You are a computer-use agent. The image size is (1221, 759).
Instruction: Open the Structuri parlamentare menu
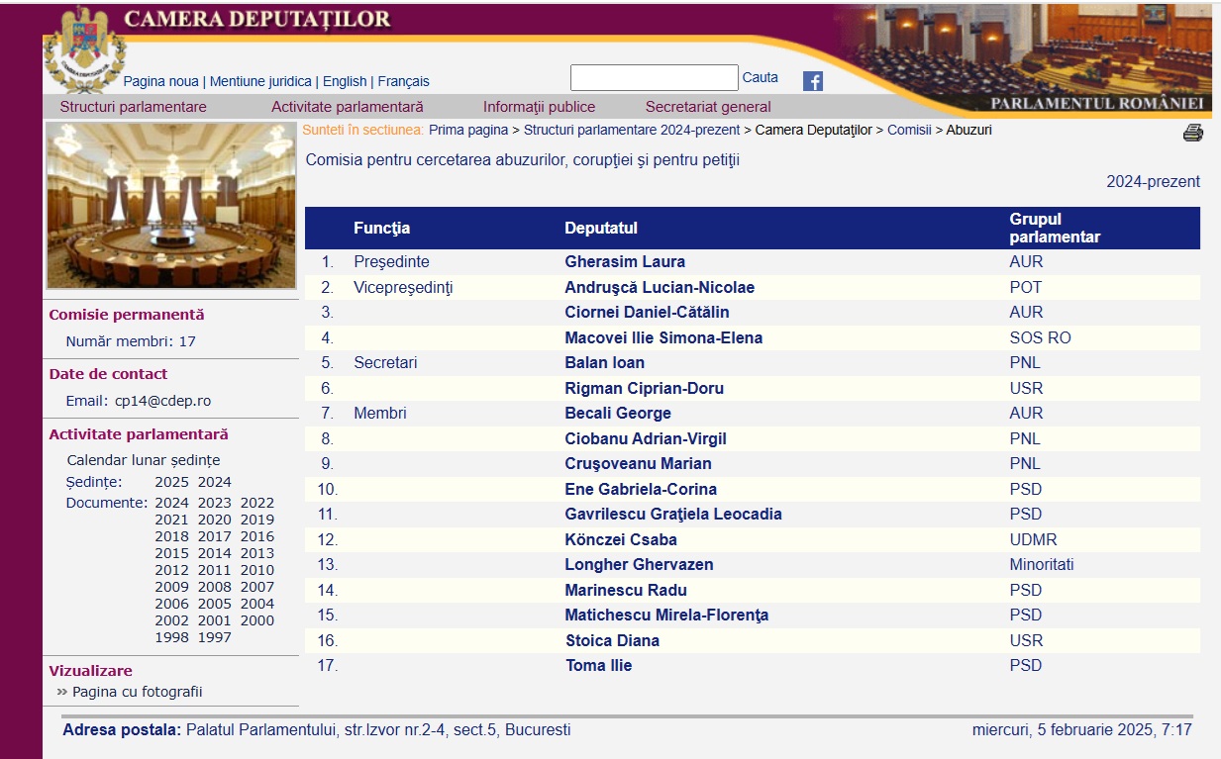(x=133, y=107)
